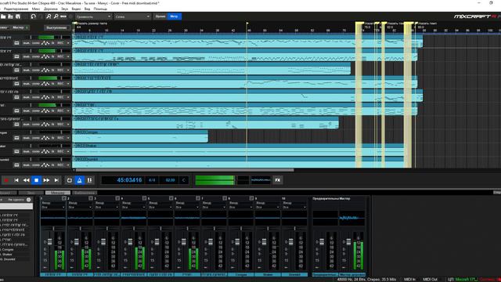Click the New Project toolbar icon
501x282 pixels.
pos(3,16)
